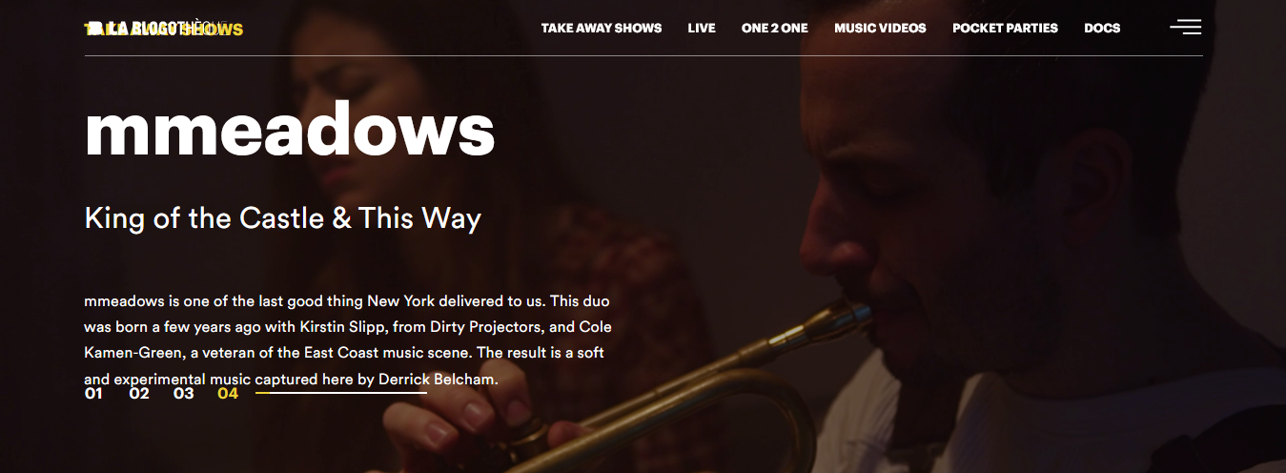Click the Derrick Belcham name in text
The width and height of the screenshot is (1286, 473).
tap(437, 380)
